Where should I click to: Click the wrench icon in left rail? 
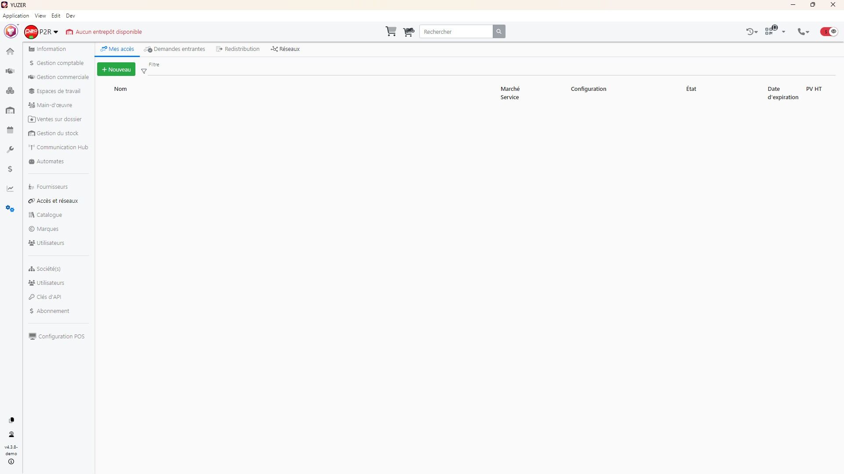[10, 150]
